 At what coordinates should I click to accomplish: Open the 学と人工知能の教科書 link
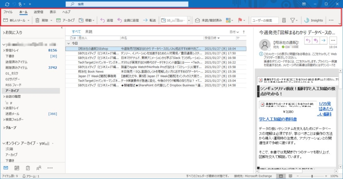pos(278,119)
